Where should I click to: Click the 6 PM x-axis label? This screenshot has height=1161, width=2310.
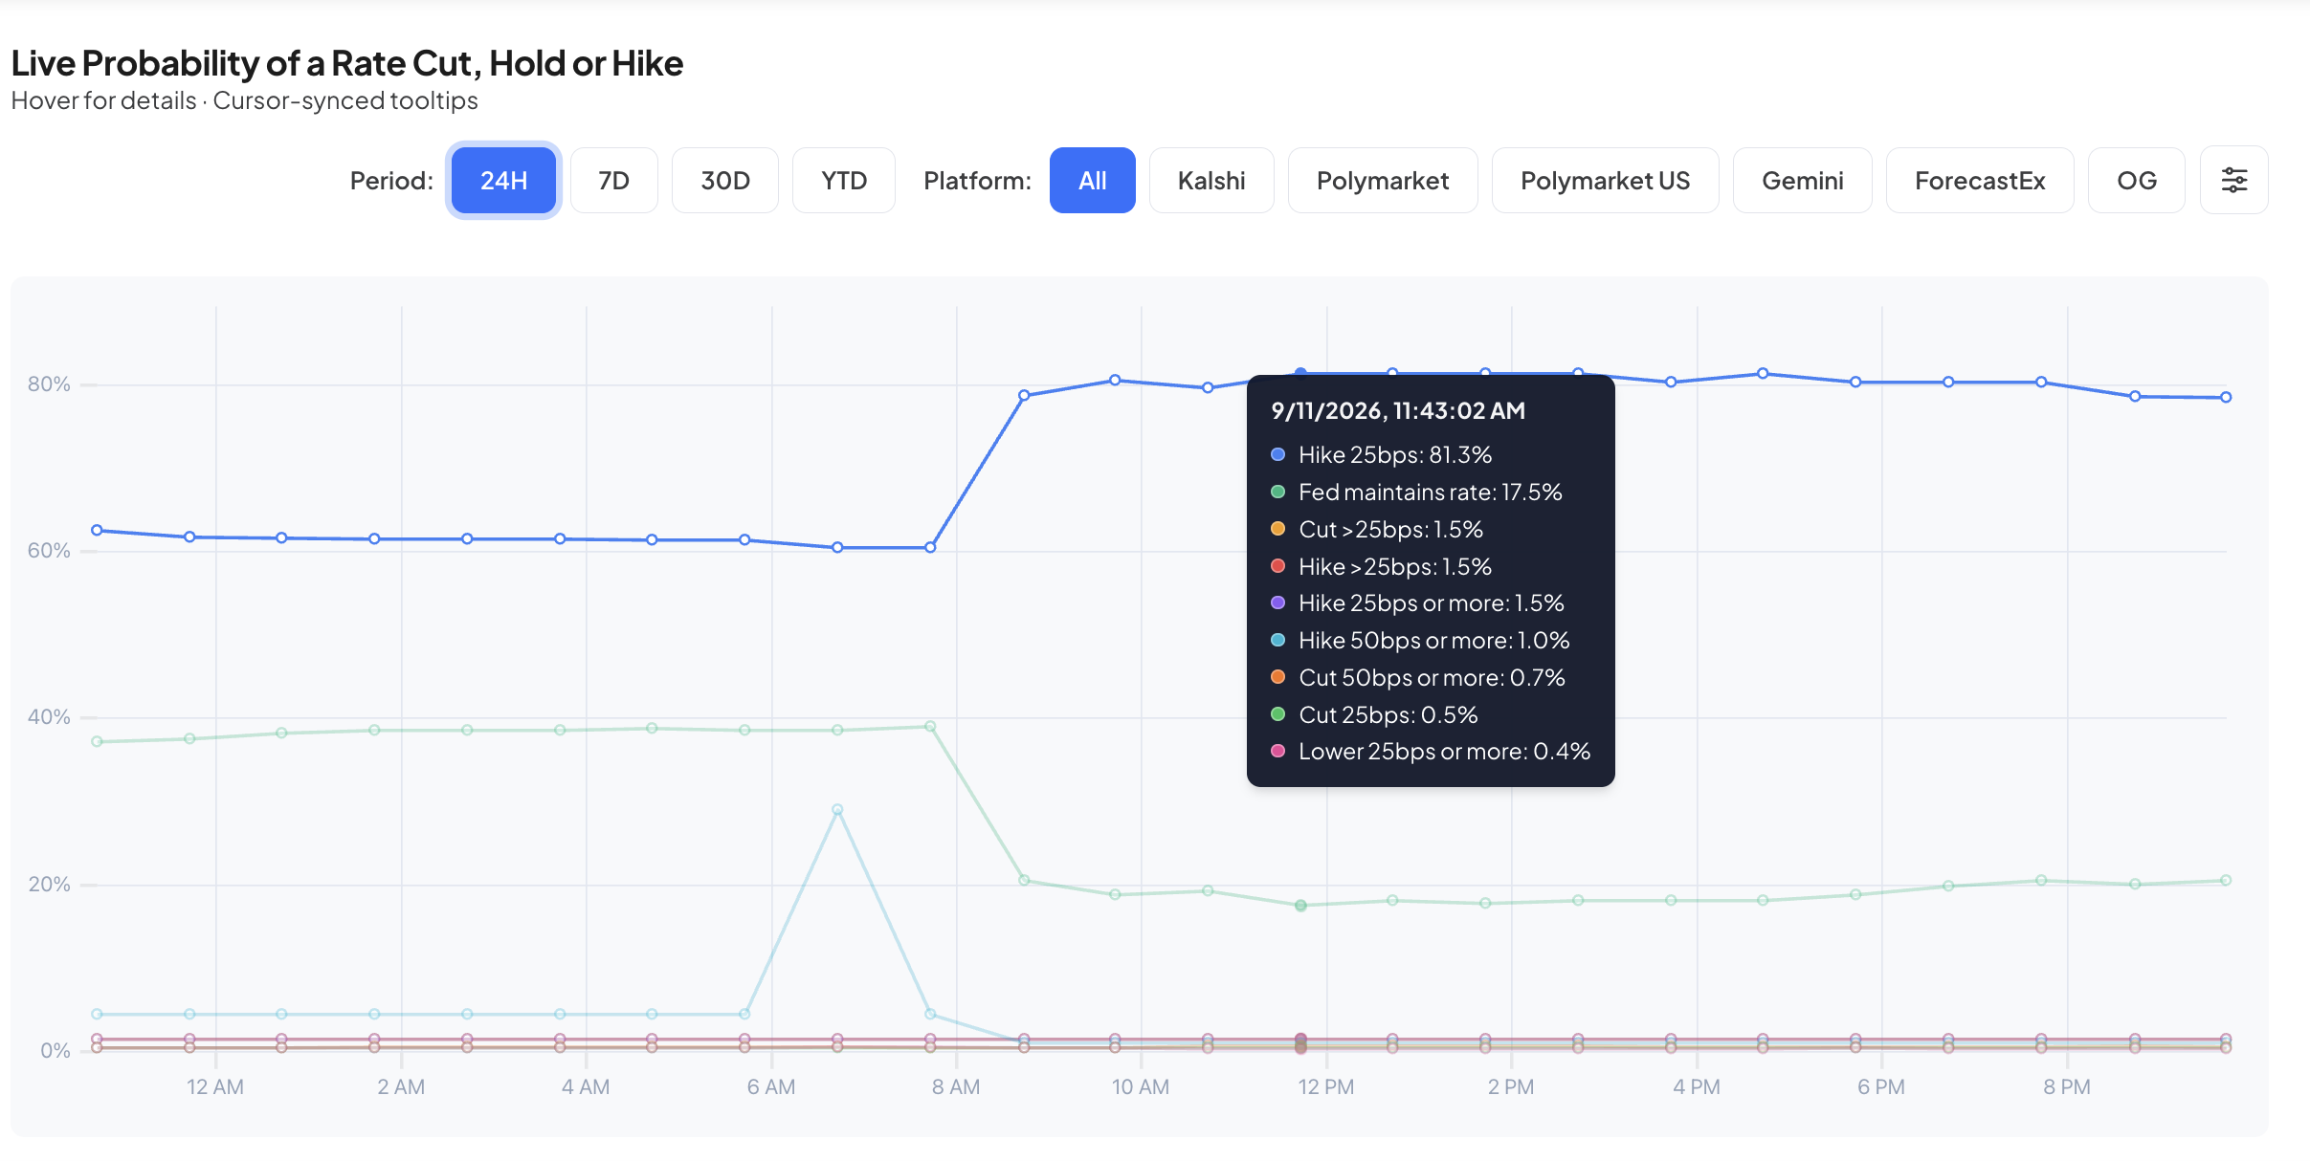pos(1881,1086)
